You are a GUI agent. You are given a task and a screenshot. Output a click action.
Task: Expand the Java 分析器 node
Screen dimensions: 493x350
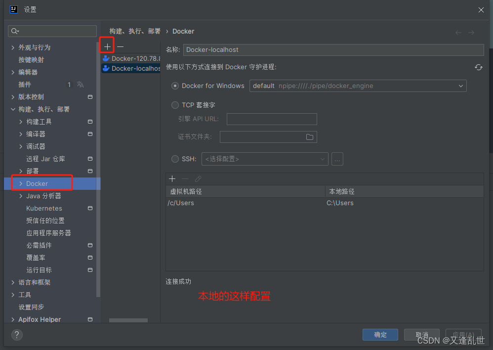click(x=21, y=196)
